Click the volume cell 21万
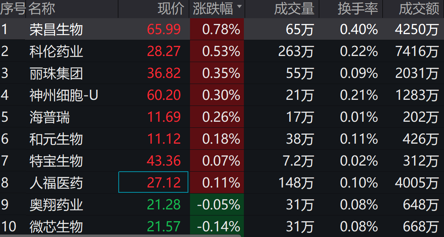Viewport: 444px width, 237px height. coord(300,95)
